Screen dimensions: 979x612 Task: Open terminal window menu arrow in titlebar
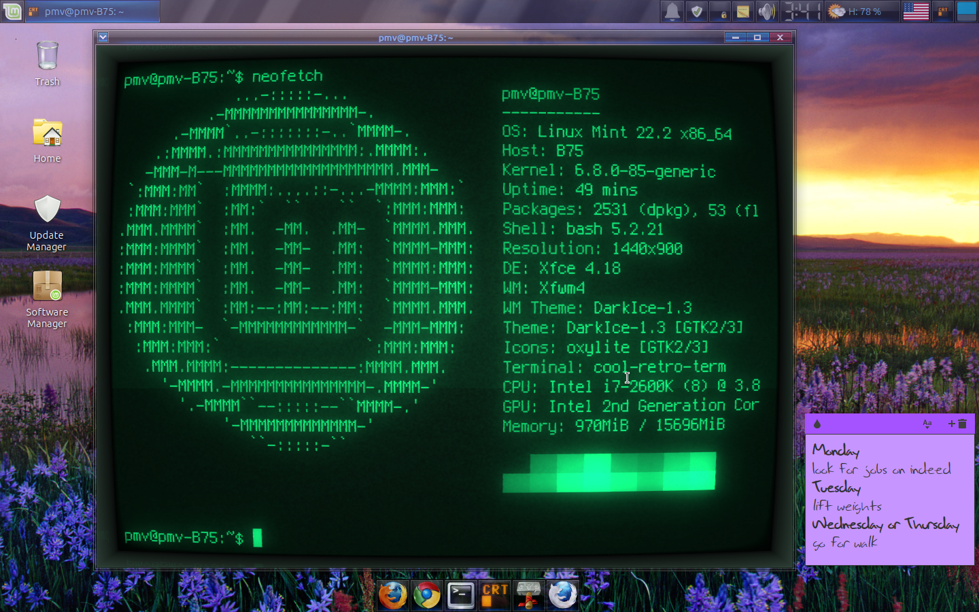coord(103,37)
